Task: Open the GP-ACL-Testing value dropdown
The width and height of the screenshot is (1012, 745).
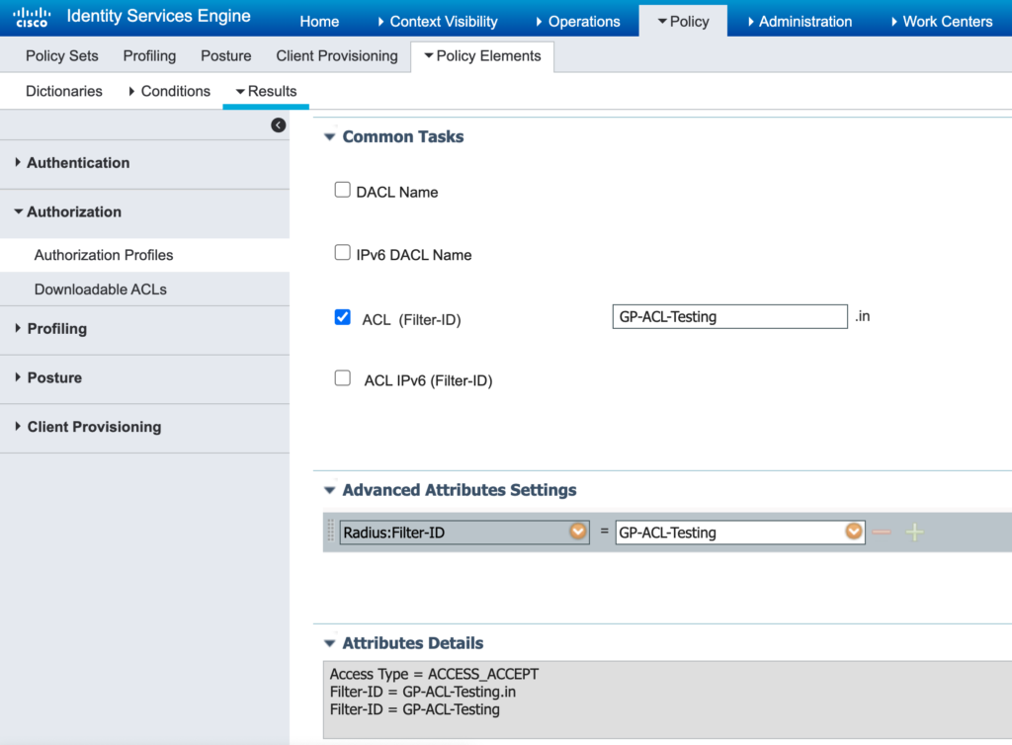Action: coord(854,532)
